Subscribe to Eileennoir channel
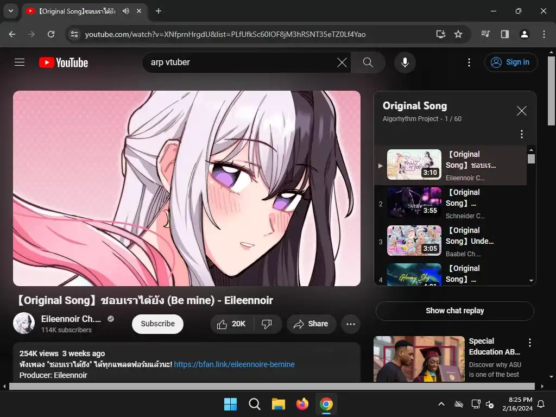The image size is (556, 417). click(157, 324)
